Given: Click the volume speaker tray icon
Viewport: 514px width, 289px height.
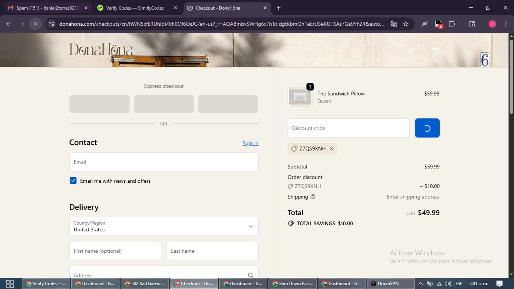Looking at the screenshot, I should pos(448,284).
